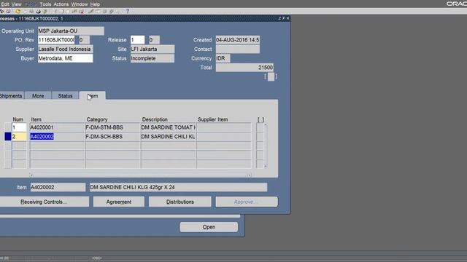Image resolution: width=467 pixels, height=262 pixels.
Task: Switch to the Shipments tab
Action: (11, 95)
